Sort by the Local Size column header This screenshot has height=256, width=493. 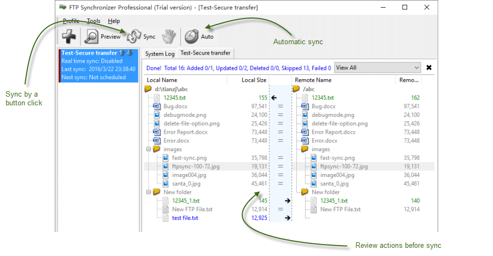(254, 80)
